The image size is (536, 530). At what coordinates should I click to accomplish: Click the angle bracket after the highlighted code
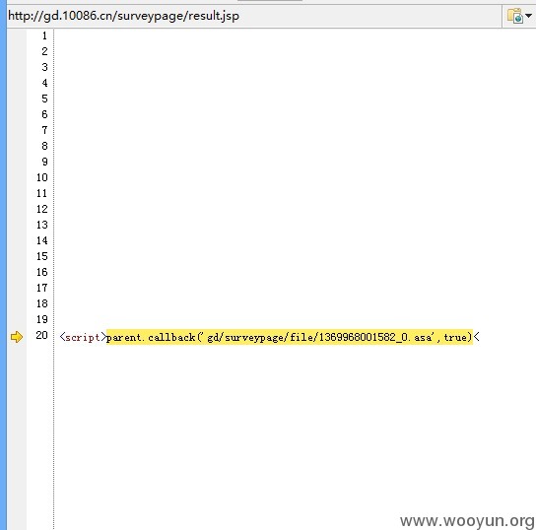point(477,337)
